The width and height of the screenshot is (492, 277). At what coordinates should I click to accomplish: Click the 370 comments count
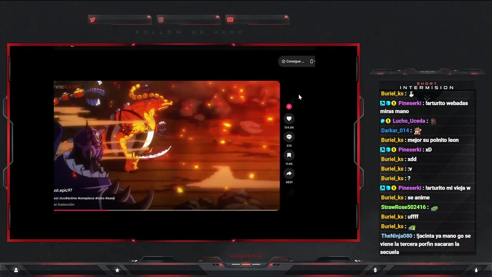click(x=289, y=146)
